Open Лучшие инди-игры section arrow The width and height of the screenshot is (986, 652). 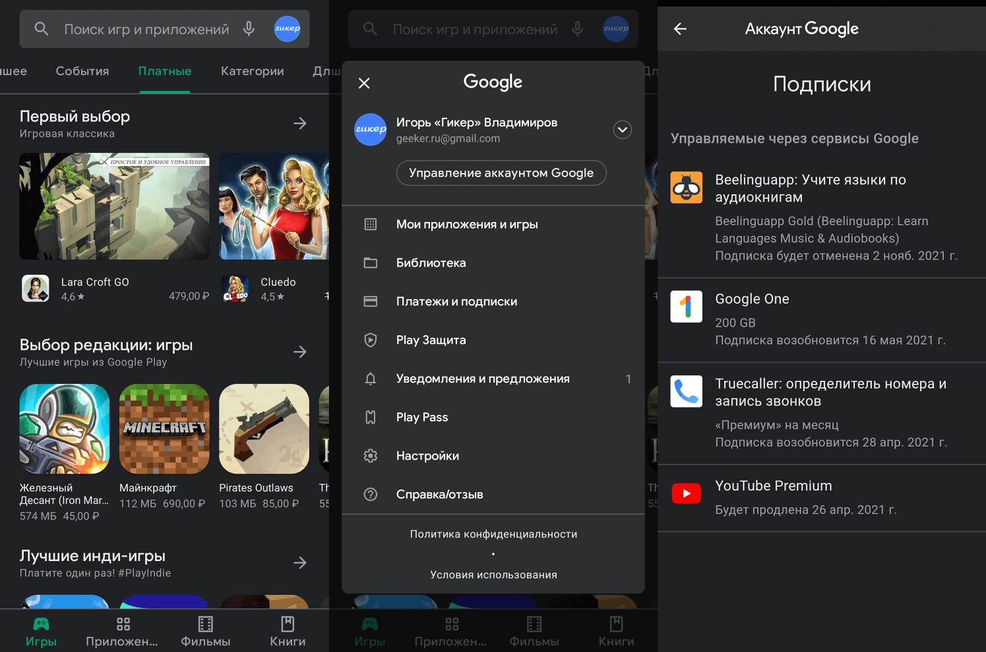[x=300, y=563]
